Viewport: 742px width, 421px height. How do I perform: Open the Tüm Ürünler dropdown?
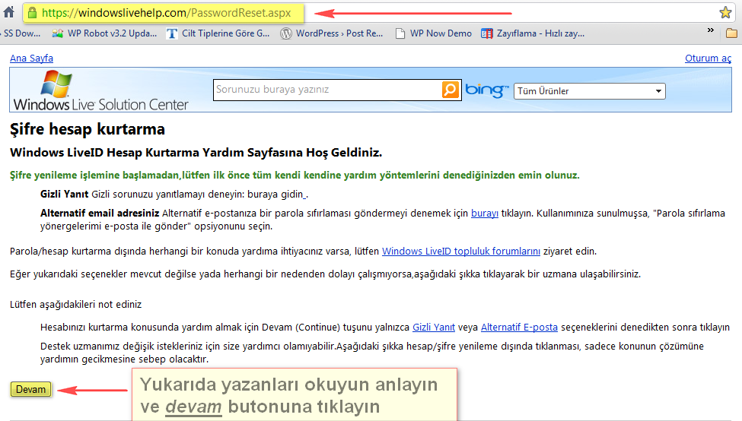tap(590, 91)
